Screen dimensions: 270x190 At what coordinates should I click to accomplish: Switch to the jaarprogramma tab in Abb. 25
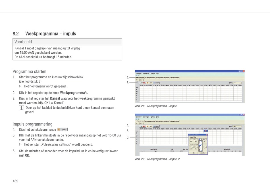click(x=162, y=78)
